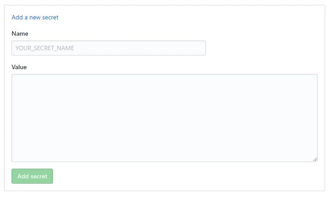The image size is (334, 203).
Task: Submit the form with Add secret
Action: click(x=32, y=176)
